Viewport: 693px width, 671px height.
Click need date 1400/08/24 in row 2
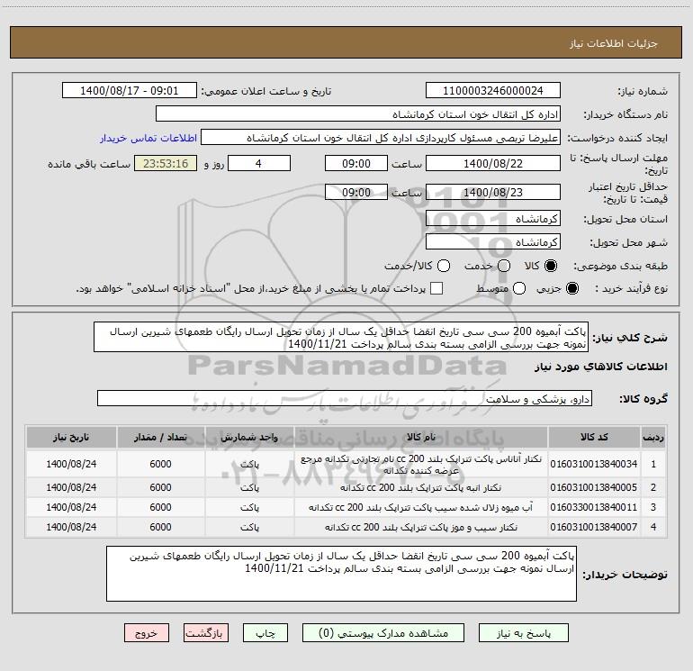(x=71, y=487)
